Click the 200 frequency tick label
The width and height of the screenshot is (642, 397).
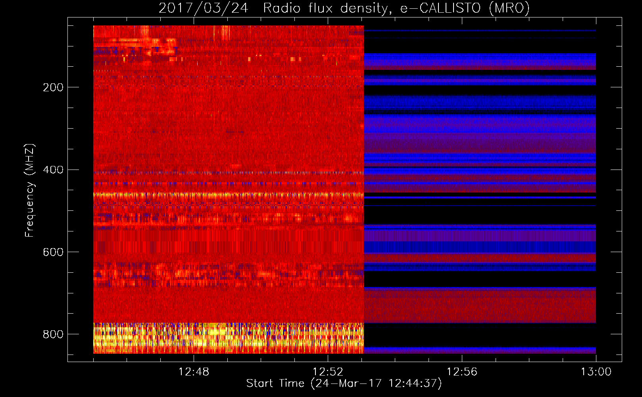[x=53, y=87]
